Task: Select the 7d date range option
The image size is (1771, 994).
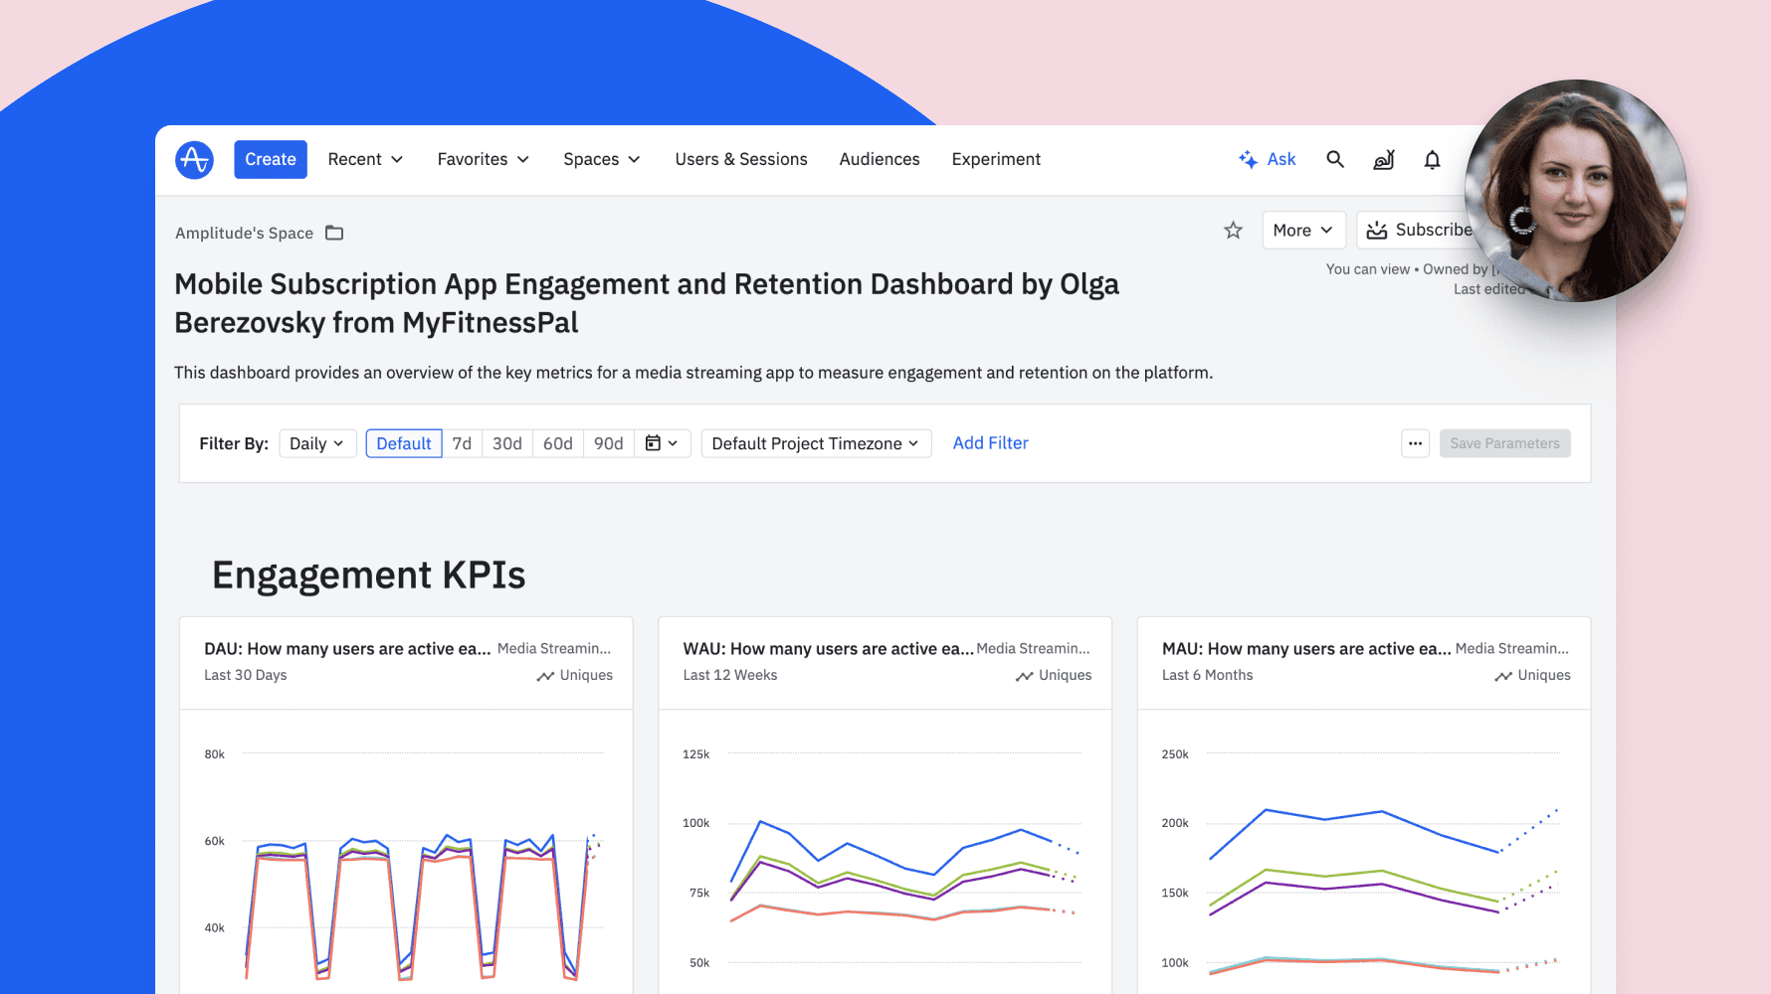Action: [x=462, y=443]
